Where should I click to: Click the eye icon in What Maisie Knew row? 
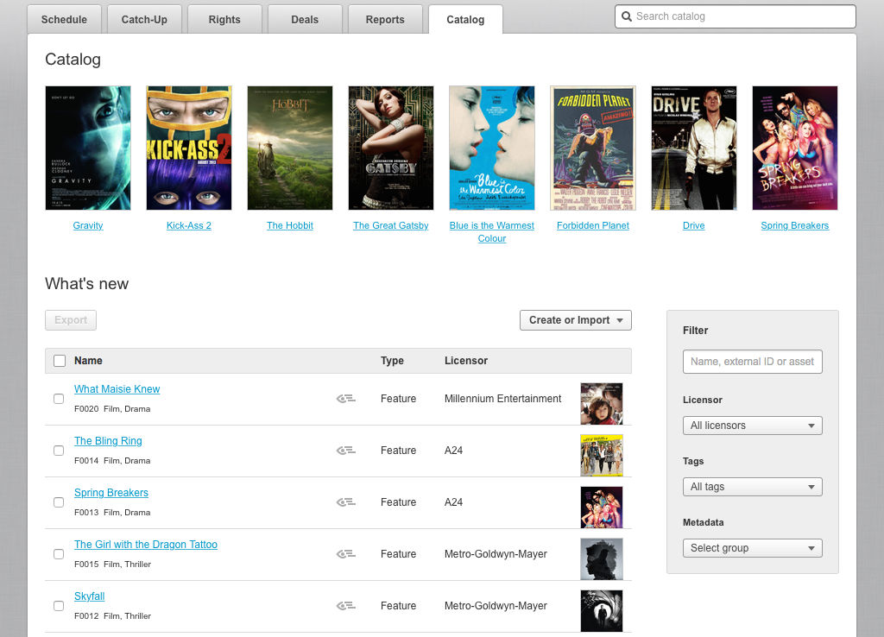pos(345,399)
